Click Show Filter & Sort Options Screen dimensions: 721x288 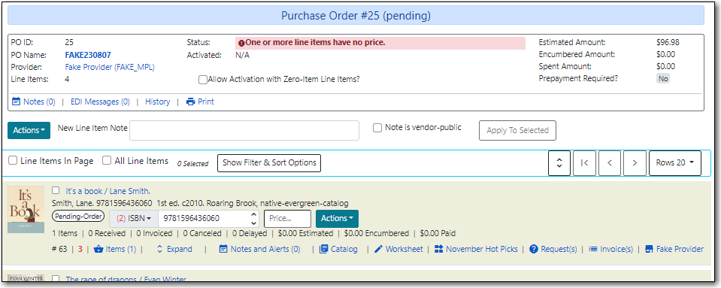click(x=269, y=163)
